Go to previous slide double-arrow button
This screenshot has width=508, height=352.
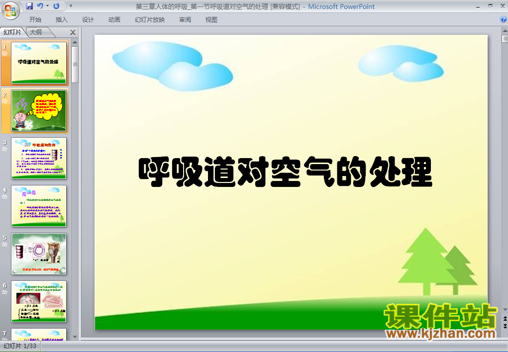[505, 319]
